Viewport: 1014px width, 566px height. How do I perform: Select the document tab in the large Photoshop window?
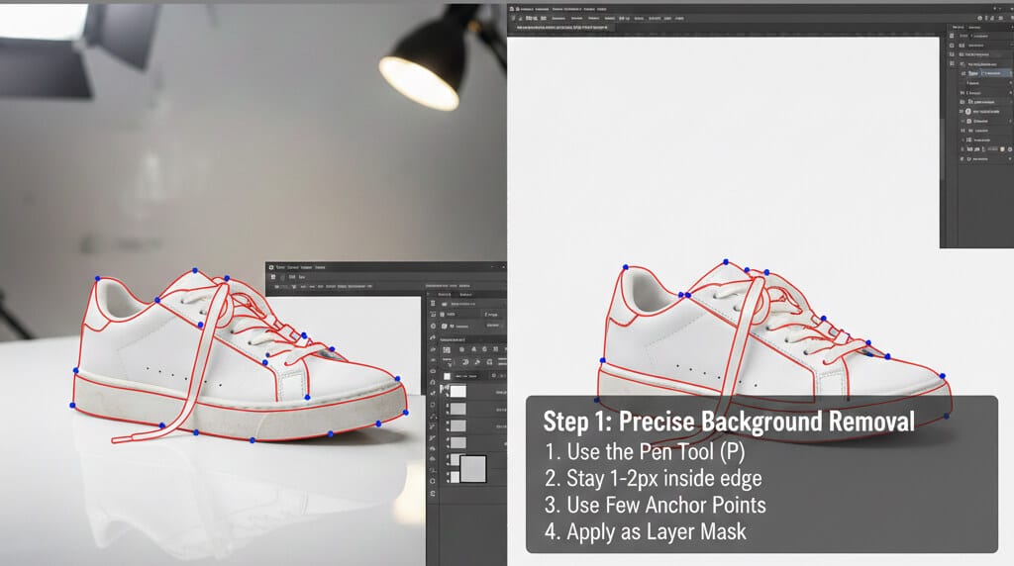(563, 28)
